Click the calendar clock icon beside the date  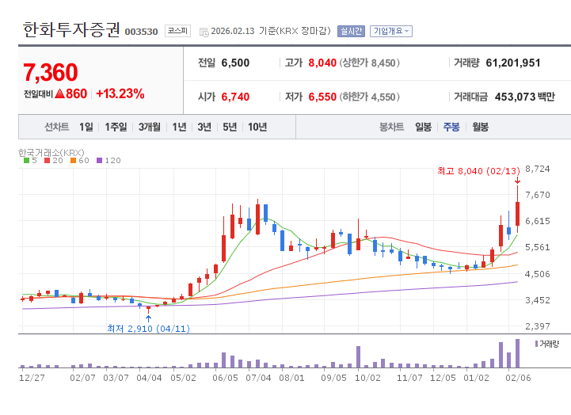coord(204,32)
